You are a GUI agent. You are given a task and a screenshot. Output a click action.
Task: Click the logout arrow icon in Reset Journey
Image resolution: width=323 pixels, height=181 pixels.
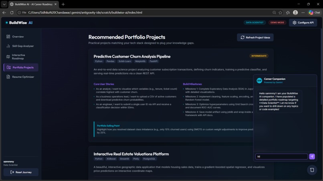coord(12,172)
